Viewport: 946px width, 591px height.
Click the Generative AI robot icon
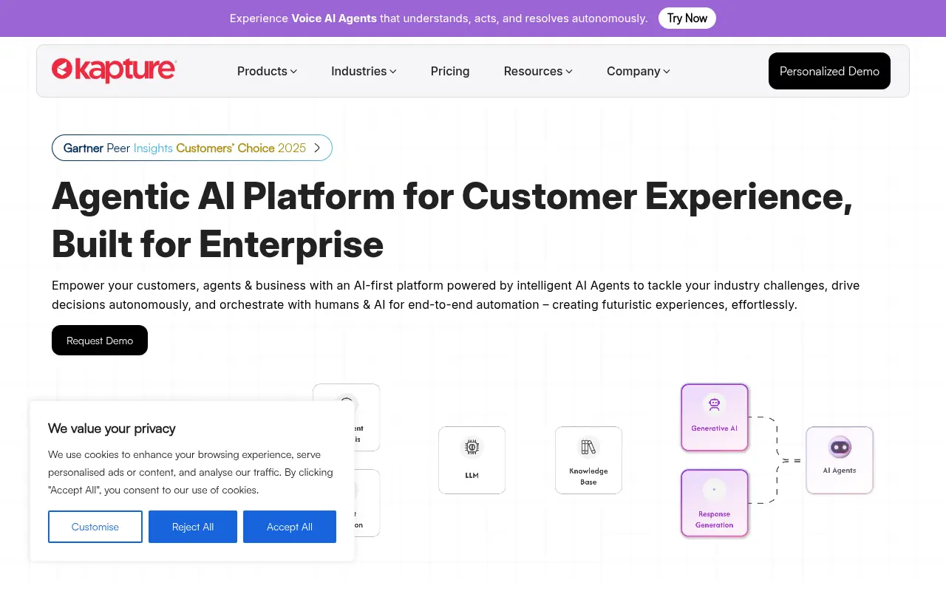click(714, 404)
